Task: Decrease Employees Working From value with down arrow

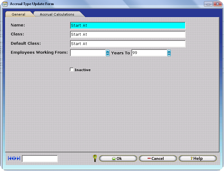Action: 108,55
